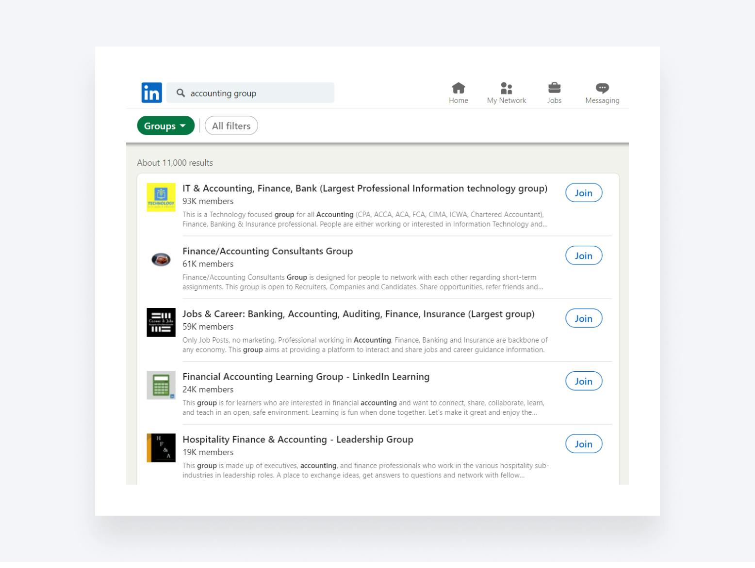Screen dimensions: 755x568
Task: Click the accounting group search field
Action: [257, 93]
